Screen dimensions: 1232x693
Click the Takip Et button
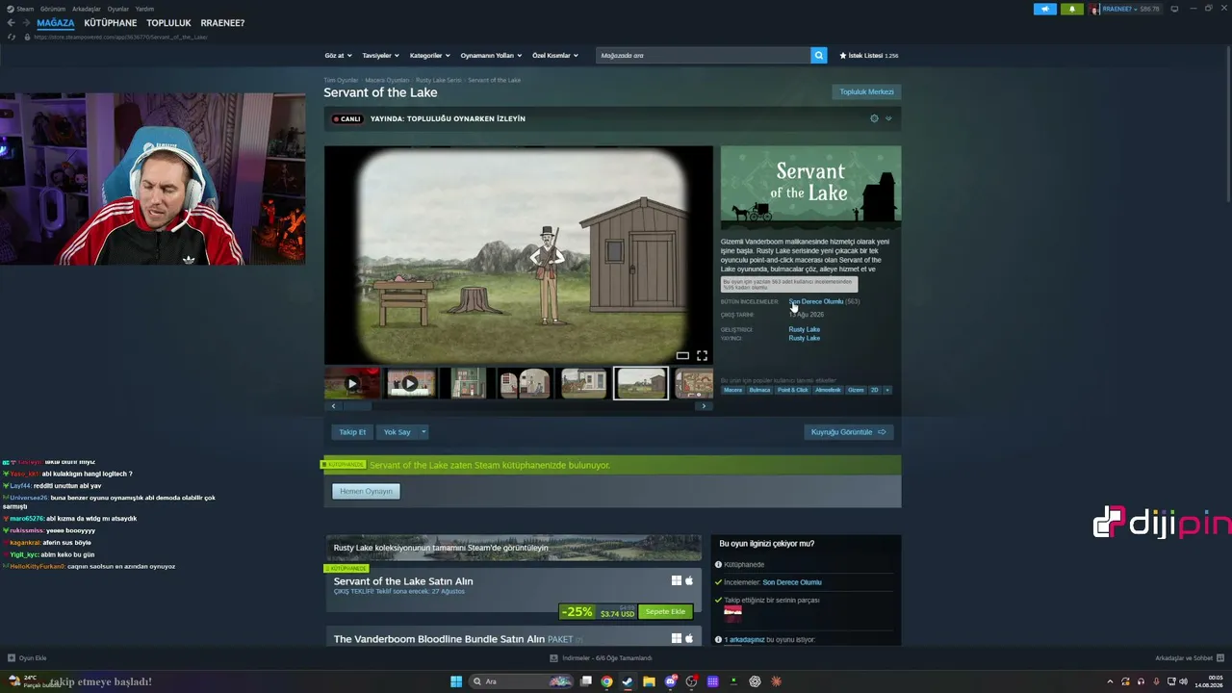click(352, 432)
